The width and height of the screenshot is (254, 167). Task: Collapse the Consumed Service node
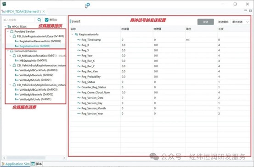[x=8, y=51]
